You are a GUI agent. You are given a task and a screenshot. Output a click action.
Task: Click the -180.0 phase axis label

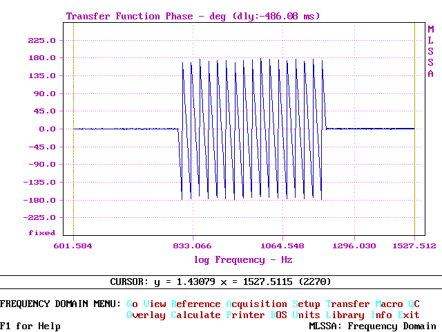pyautogui.click(x=39, y=201)
